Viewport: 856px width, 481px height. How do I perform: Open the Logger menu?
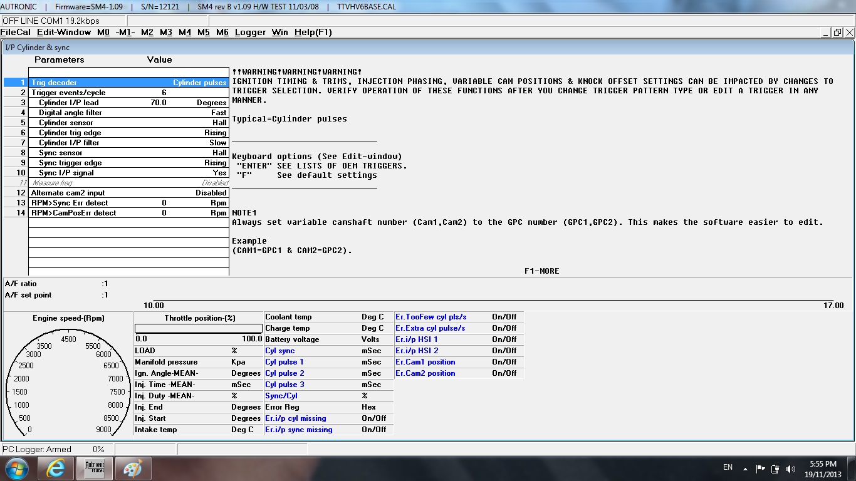(251, 32)
